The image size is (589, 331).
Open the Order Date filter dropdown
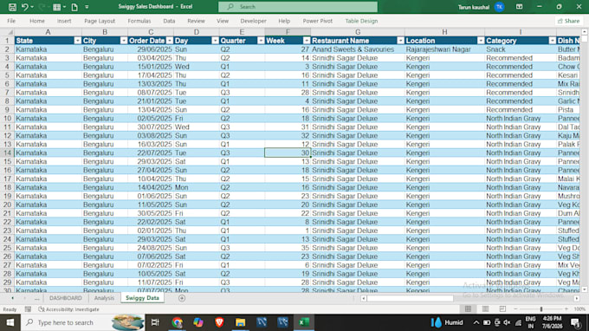170,41
